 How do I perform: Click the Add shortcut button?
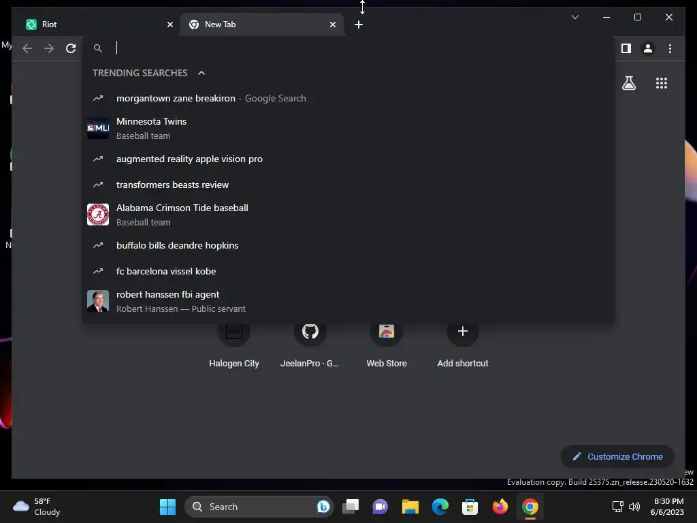point(463,345)
